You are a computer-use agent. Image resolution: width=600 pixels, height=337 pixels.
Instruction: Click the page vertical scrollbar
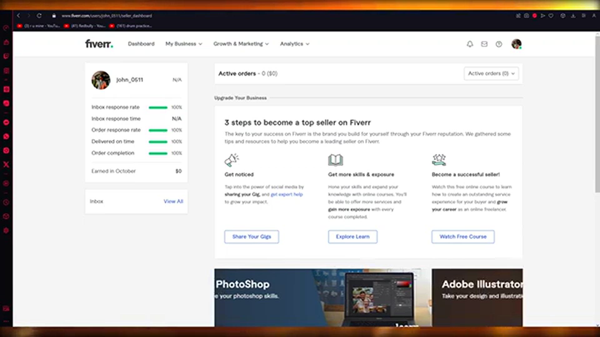pyautogui.click(x=597, y=114)
